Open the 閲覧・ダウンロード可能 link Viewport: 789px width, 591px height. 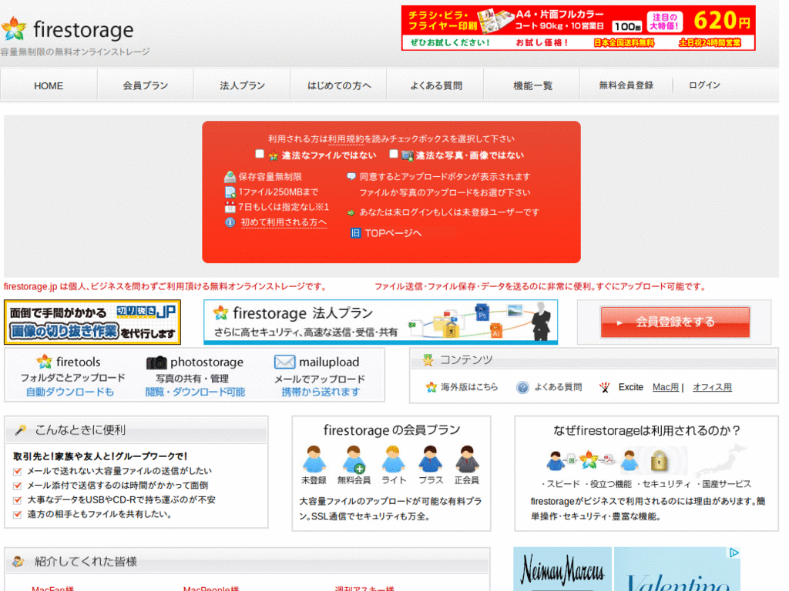195,392
